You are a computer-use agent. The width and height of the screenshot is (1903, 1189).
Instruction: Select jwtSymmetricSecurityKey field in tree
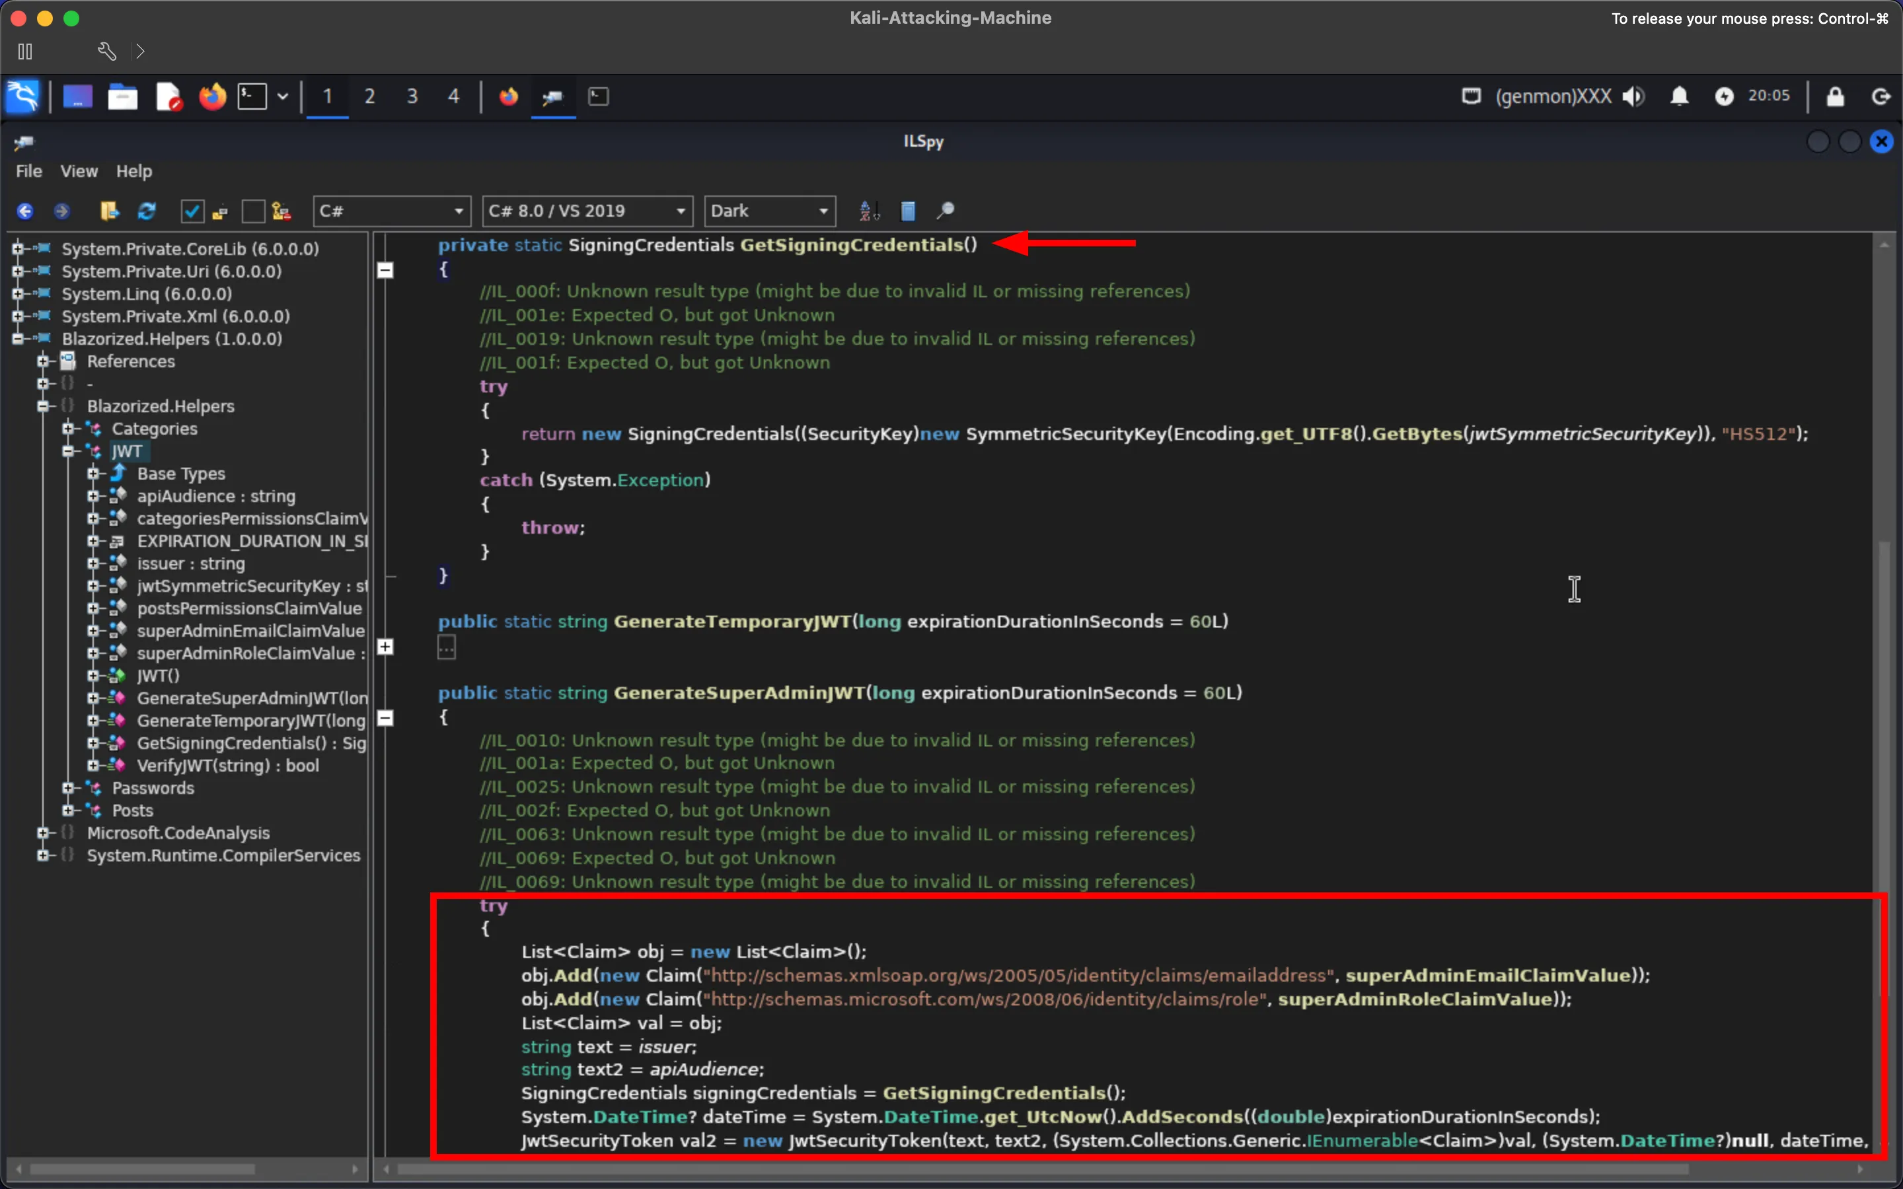(252, 586)
